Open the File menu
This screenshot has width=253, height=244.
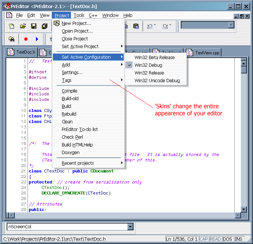point(19,15)
